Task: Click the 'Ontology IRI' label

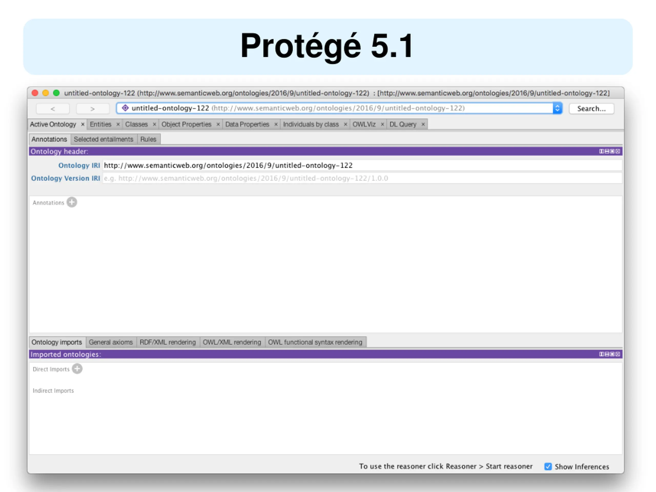Action: point(79,165)
